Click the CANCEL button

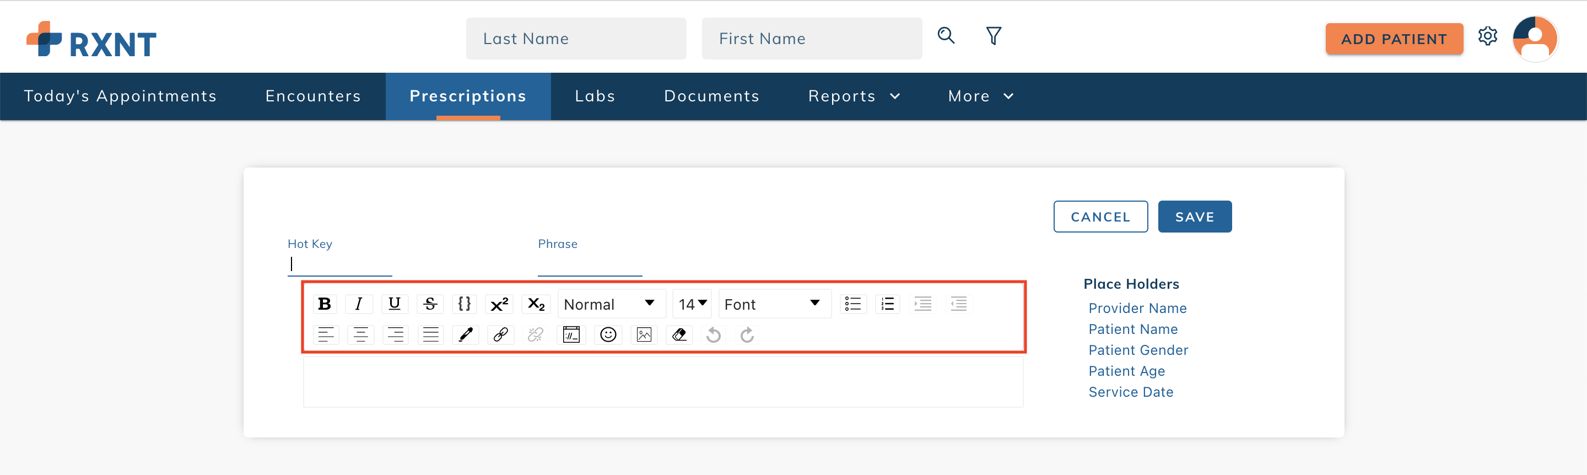point(1100,217)
